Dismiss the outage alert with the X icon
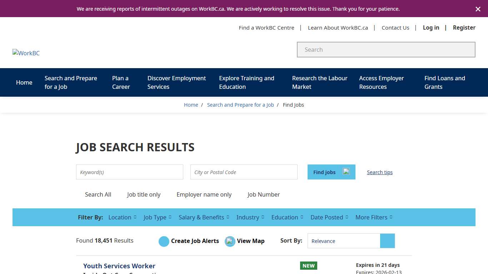Viewport: 488px width, 274px height. click(478, 9)
